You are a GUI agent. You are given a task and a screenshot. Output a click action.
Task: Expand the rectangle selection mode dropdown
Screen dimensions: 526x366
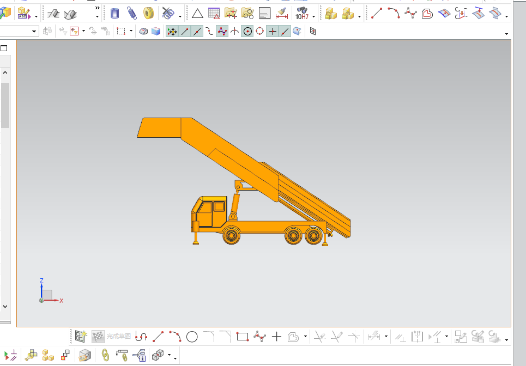(x=131, y=32)
